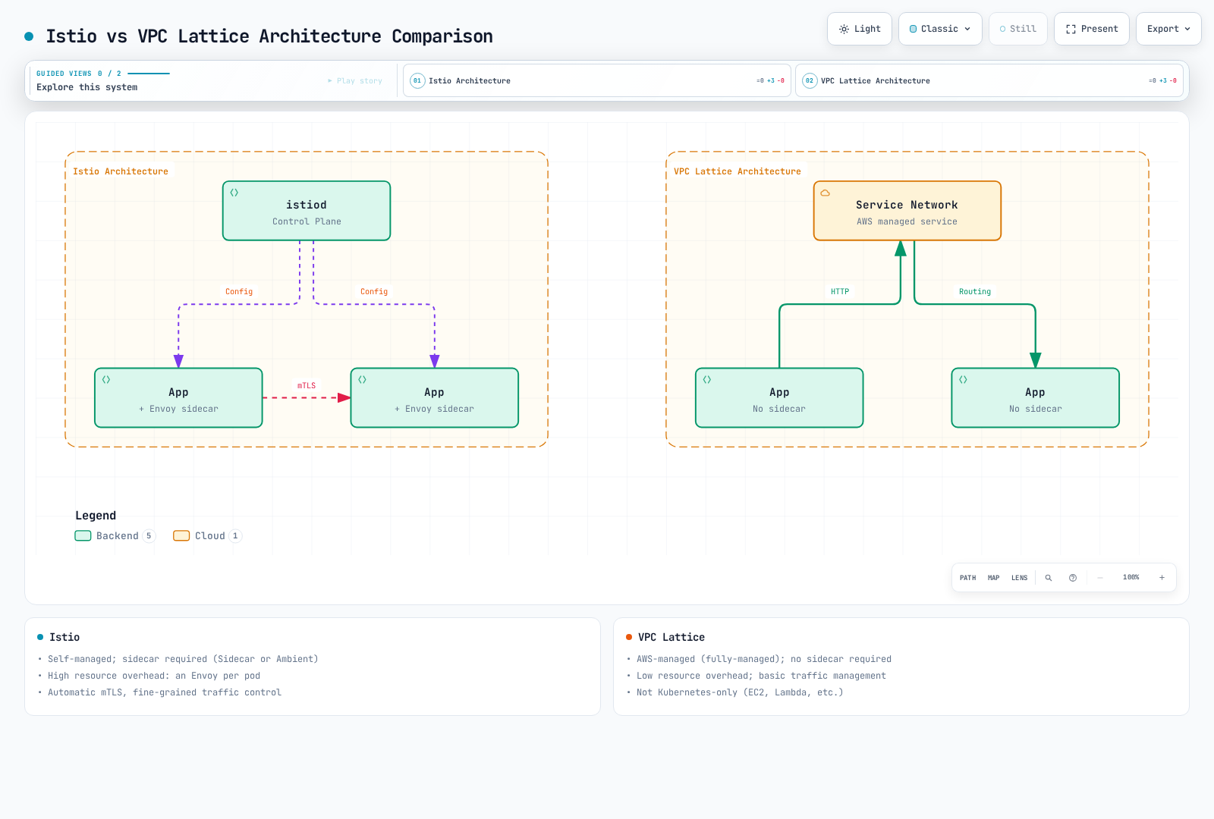This screenshot has height=819, width=1214.
Task: Click the Istio summary card heading
Action: pyautogui.click(x=64, y=637)
